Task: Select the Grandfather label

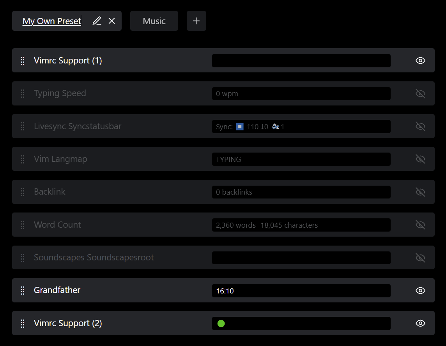Action: click(57, 290)
